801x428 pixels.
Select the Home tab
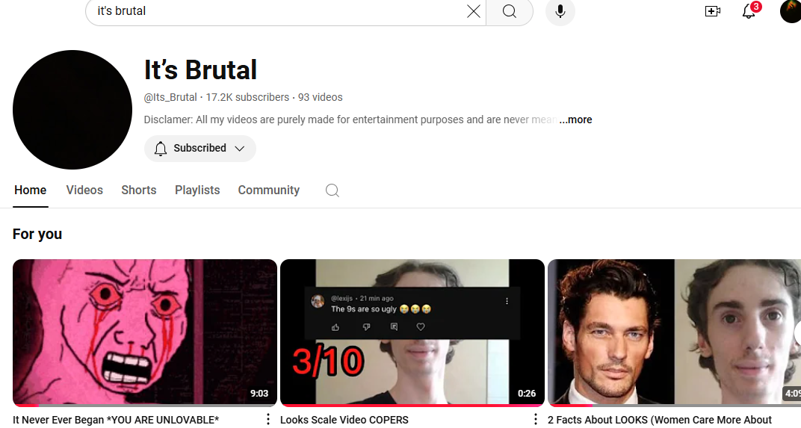click(x=31, y=190)
